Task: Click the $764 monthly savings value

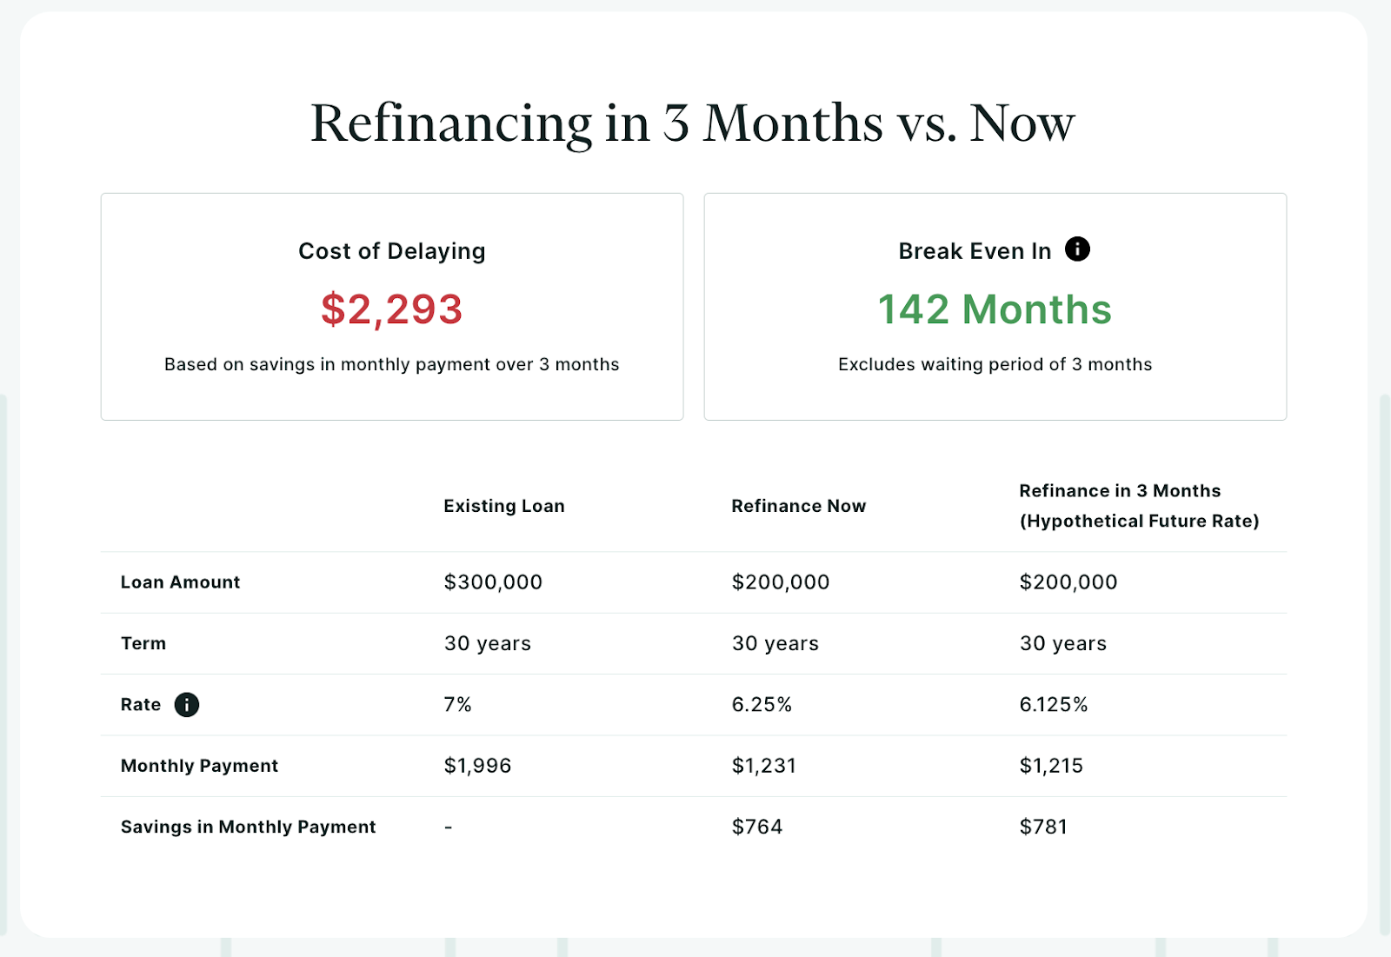Action: point(757,827)
